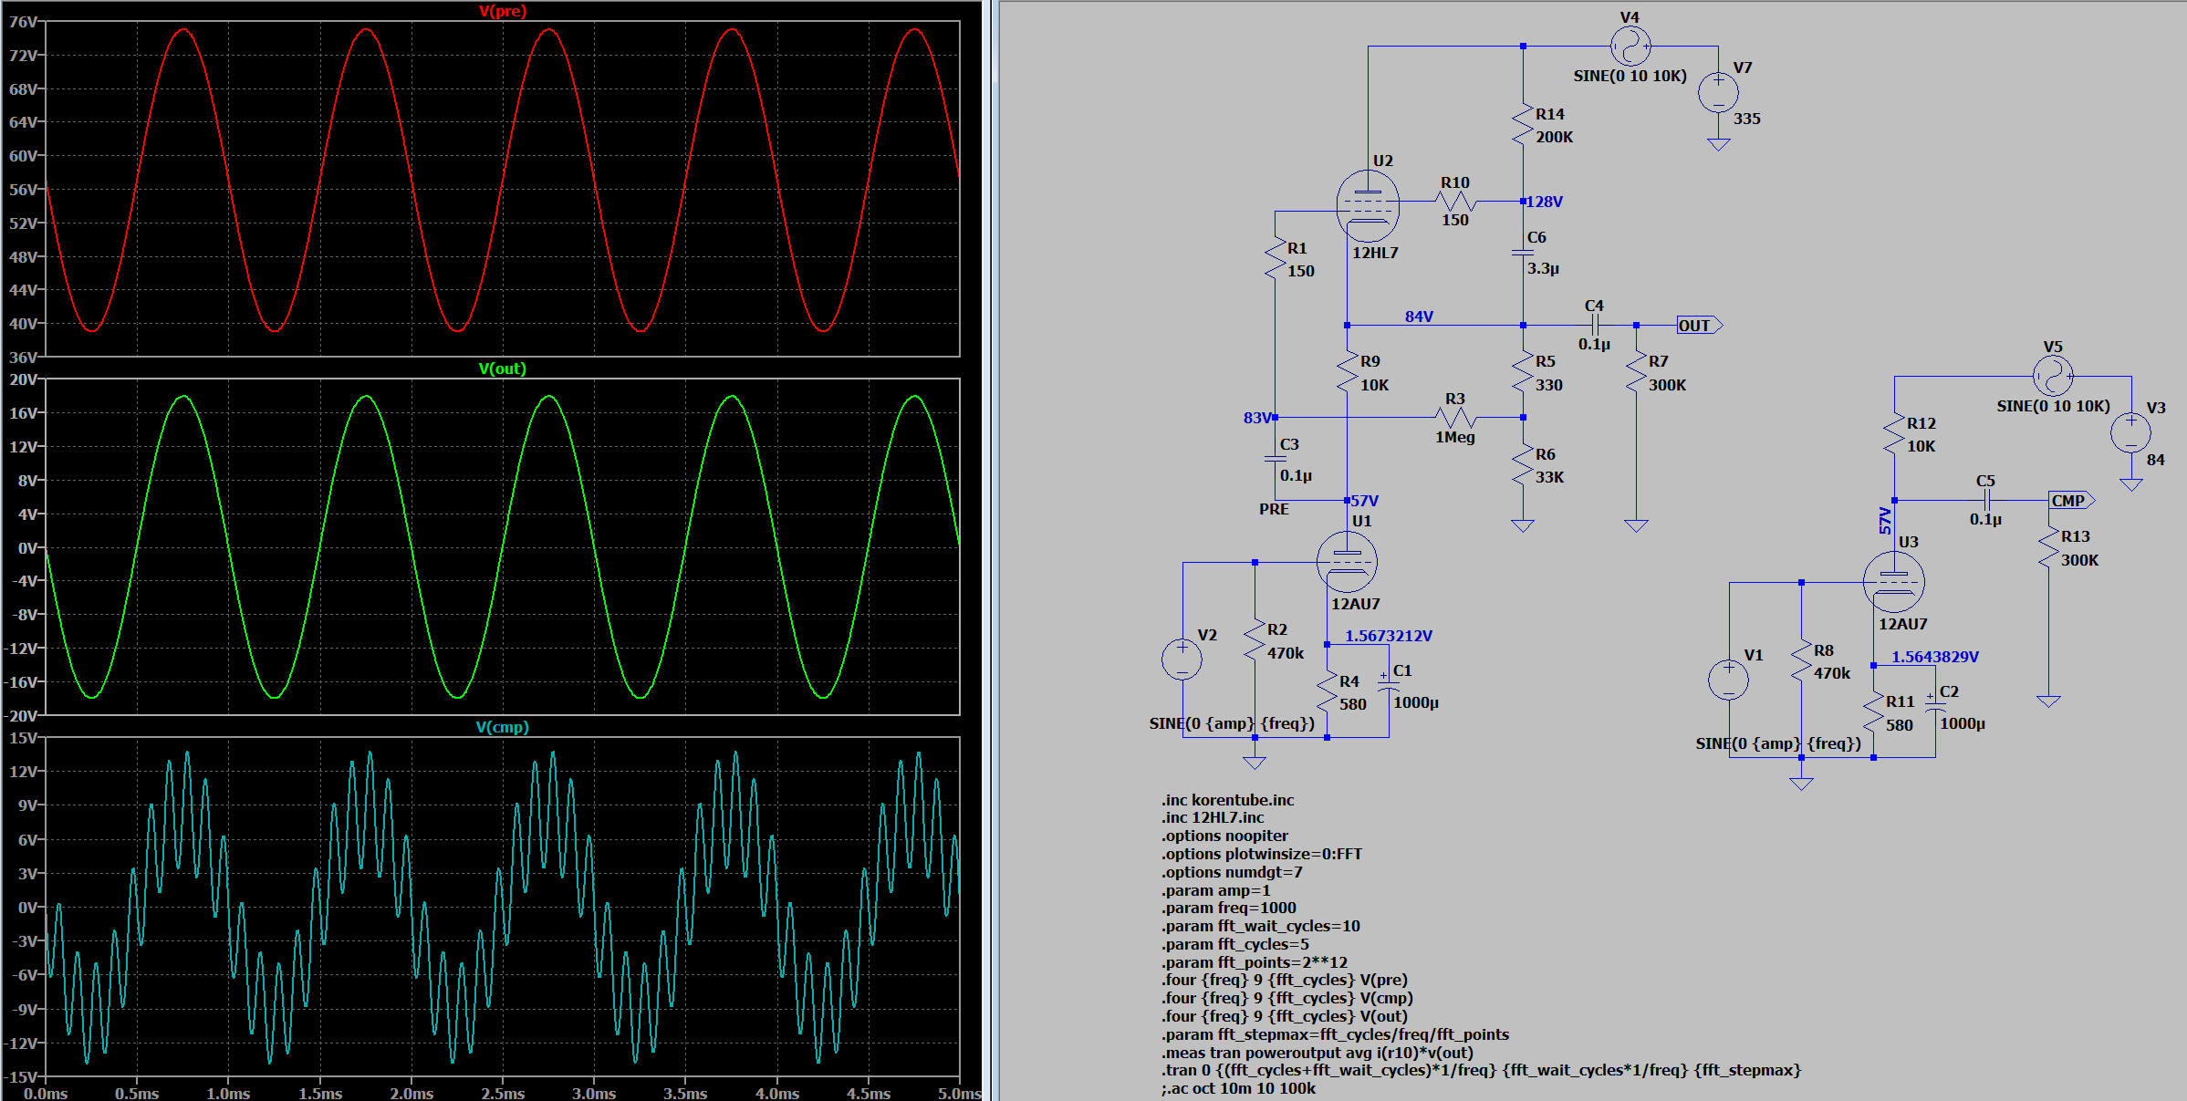2187x1101 pixels.
Task: Click the 20V axis label in V(out) pane
Action: tap(23, 379)
